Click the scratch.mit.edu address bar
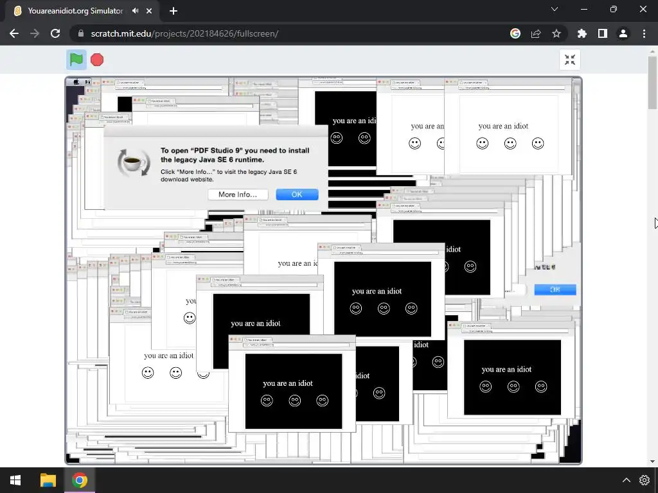The width and height of the screenshot is (658, 493). coord(290,33)
